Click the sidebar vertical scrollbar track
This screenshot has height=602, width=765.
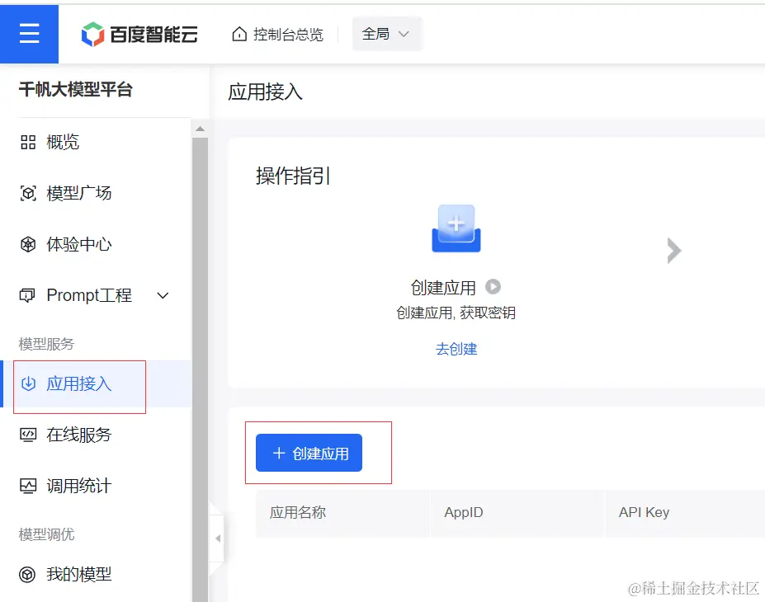point(200,369)
